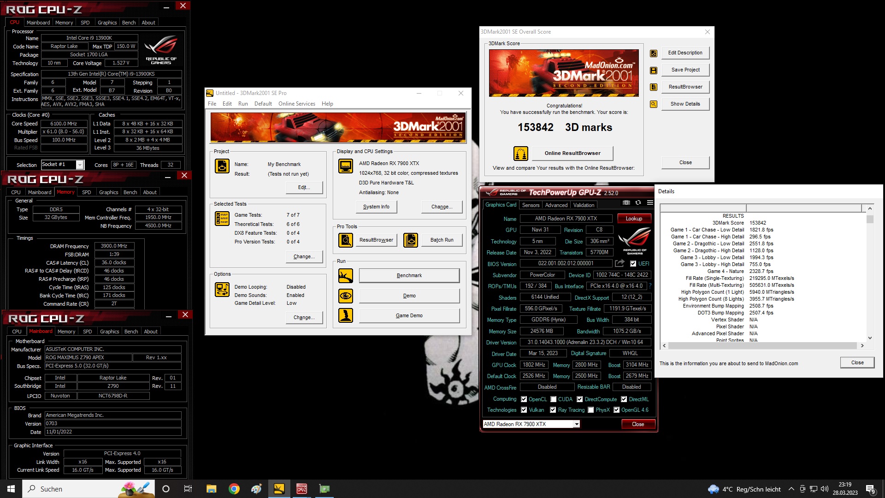The width and height of the screenshot is (885, 498).
Task: Toggle the UEFI checkbox
Action: (633, 264)
